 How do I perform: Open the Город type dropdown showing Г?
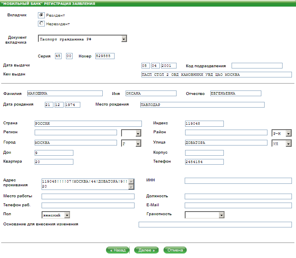[x=131, y=143]
